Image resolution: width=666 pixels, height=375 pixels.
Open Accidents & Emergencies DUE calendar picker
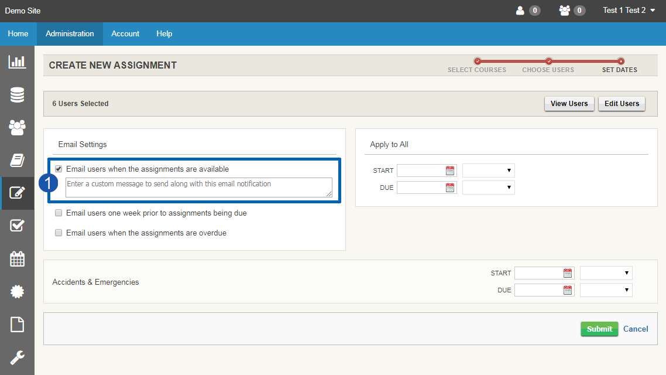pos(568,290)
